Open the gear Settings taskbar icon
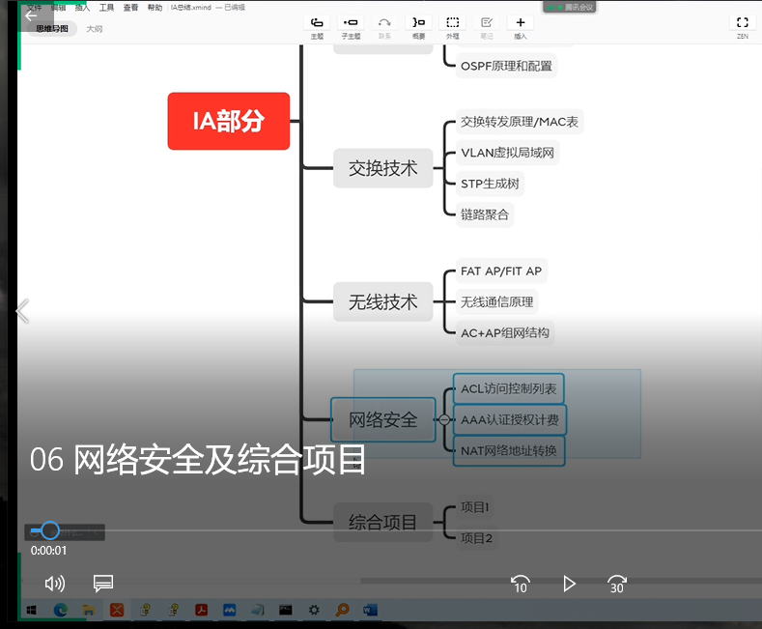Screen dimensions: 762x629 click(314, 610)
